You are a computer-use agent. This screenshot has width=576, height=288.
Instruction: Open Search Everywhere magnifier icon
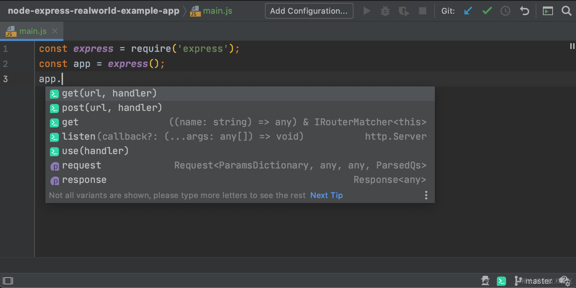click(566, 11)
